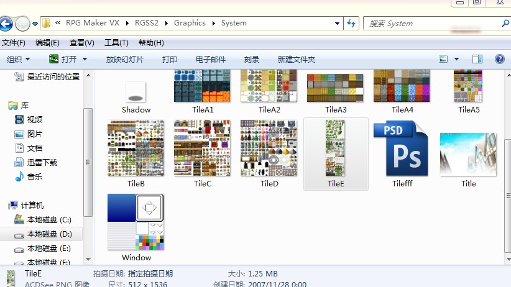Screen dimensions: 511x287
Task: Click the magnifier search icon
Action: click(x=505, y=24)
